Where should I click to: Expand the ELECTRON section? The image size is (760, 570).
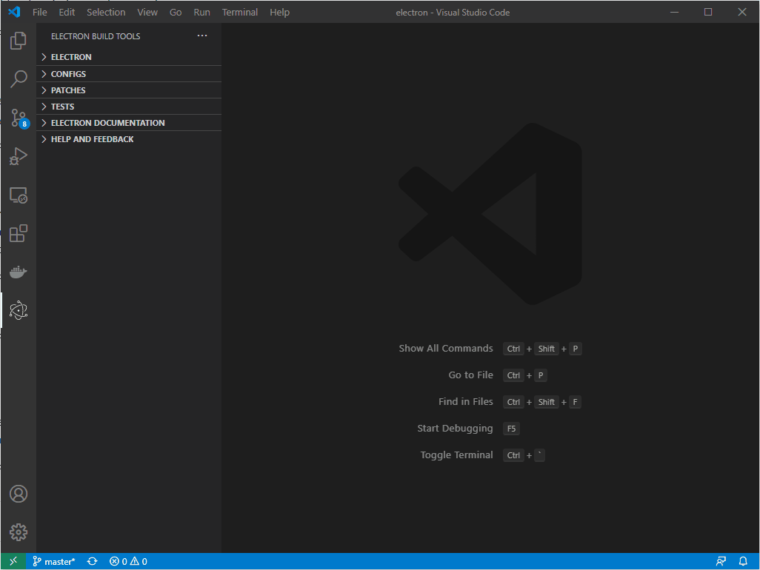coord(71,57)
